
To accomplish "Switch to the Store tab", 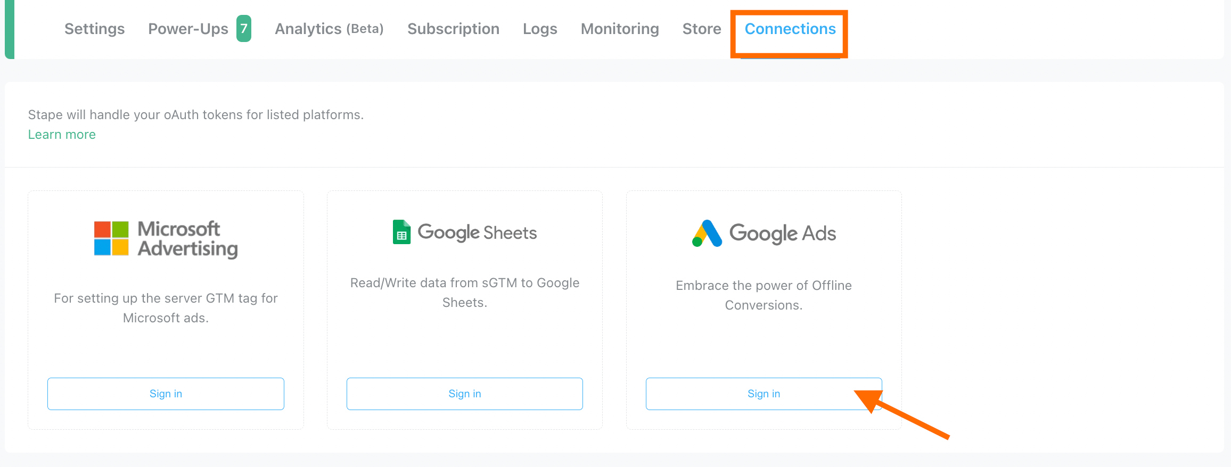I will click(x=702, y=29).
